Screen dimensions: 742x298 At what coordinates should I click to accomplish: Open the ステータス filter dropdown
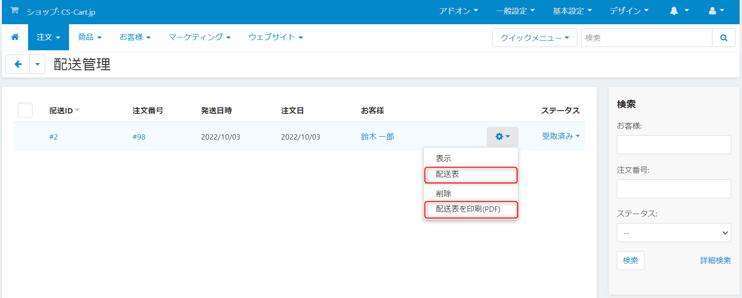point(673,233)
